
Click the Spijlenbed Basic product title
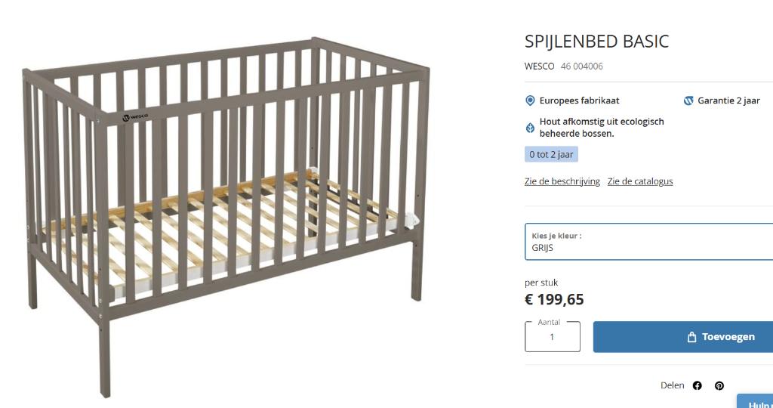click(596, 41)
